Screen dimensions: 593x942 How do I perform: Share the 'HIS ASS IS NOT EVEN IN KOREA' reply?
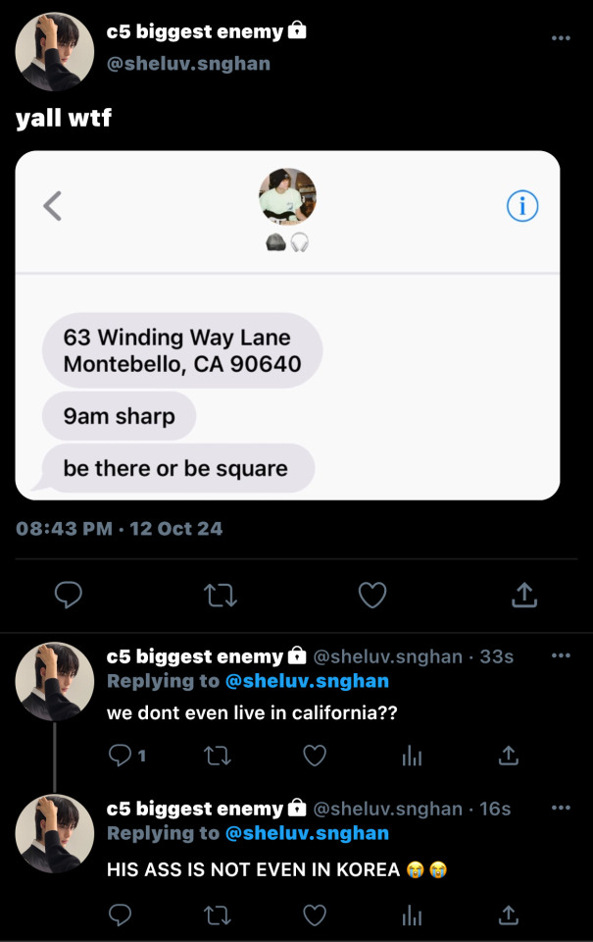pyautogui.click(x=509, y=916)
